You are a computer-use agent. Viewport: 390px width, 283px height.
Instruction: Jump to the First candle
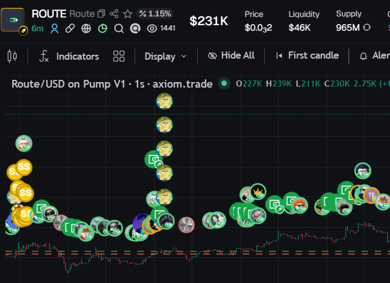[307, 55]
